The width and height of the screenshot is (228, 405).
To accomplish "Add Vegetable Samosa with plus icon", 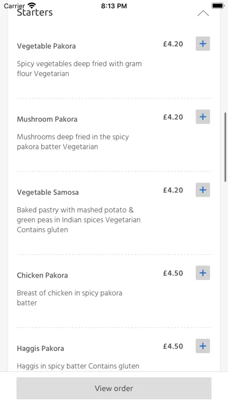I will (202, 190).
